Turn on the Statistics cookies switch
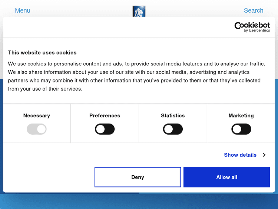 click(x=173, y=129)
